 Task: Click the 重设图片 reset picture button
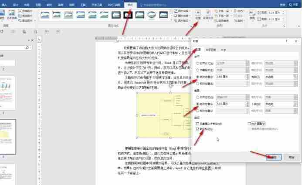click(x=26, y=20)
